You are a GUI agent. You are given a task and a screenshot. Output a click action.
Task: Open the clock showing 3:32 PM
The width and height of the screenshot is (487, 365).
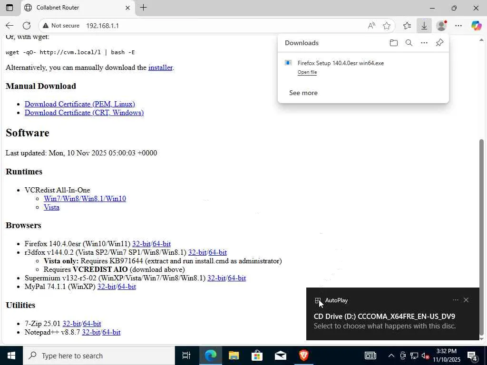pyautogui.click(x=446, y=355)
